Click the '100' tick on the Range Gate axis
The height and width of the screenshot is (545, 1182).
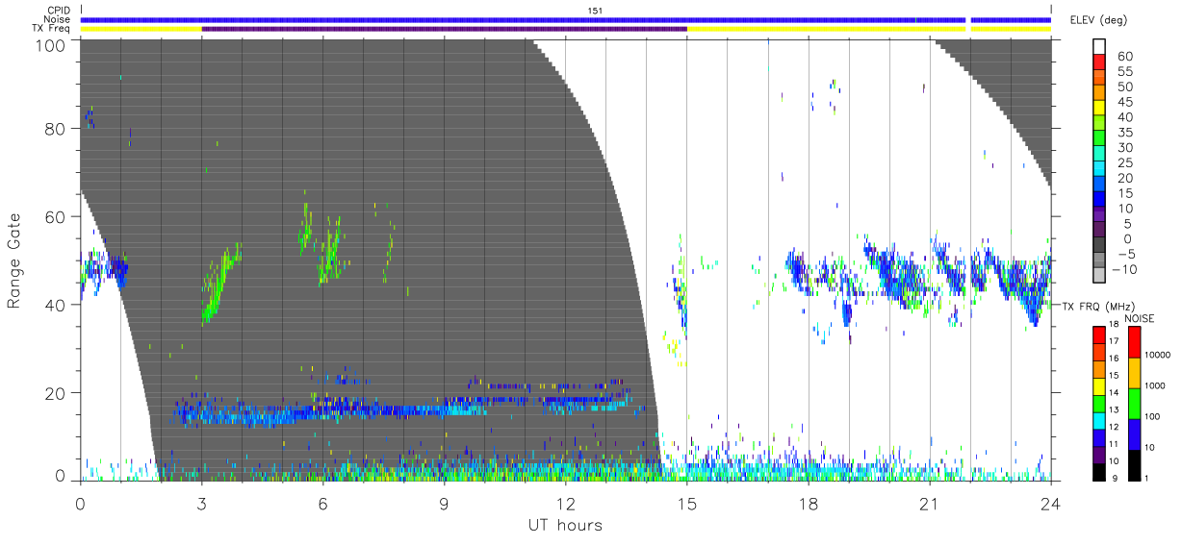(x=50, y=45)
